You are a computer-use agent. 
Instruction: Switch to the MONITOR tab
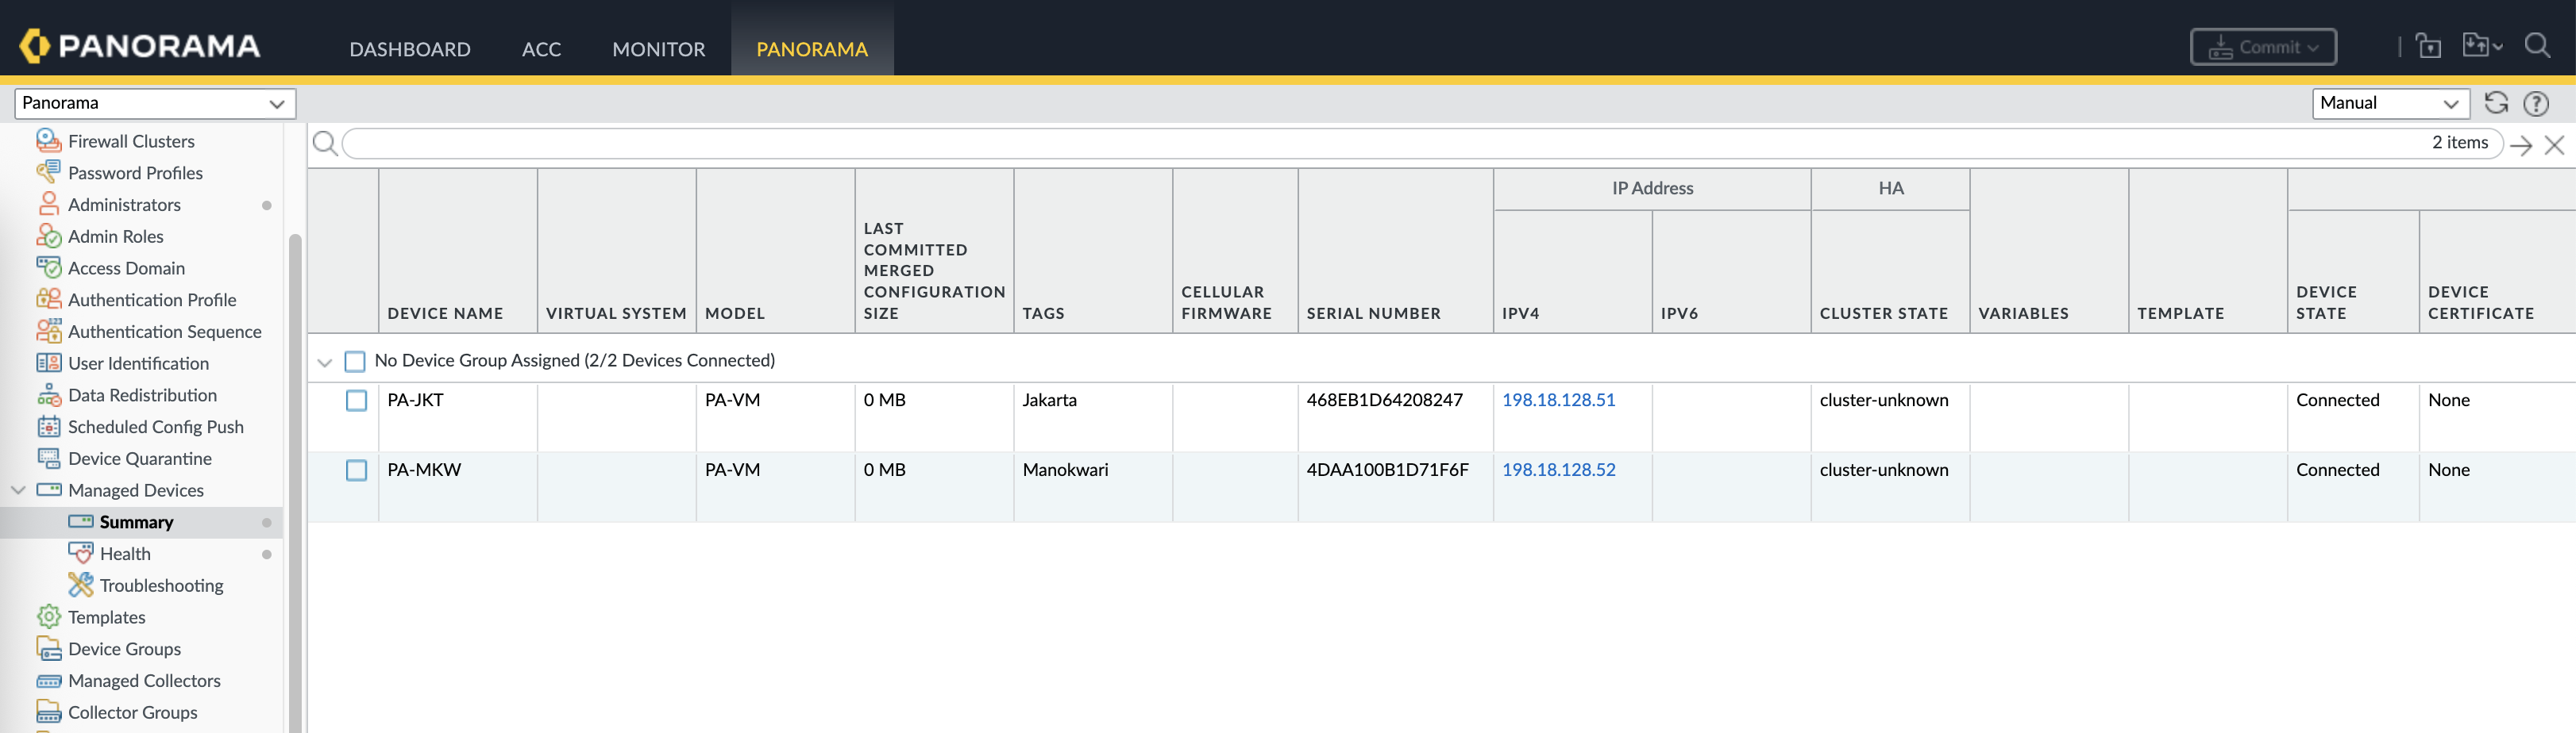coord(658,49)
